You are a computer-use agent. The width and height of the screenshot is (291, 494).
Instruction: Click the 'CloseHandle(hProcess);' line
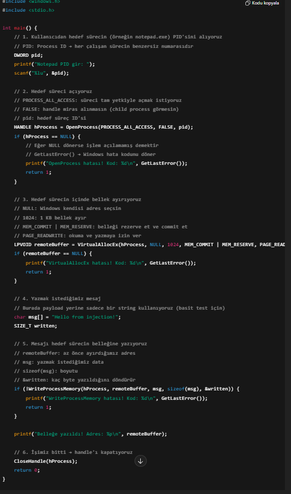(x=46, y=461)
